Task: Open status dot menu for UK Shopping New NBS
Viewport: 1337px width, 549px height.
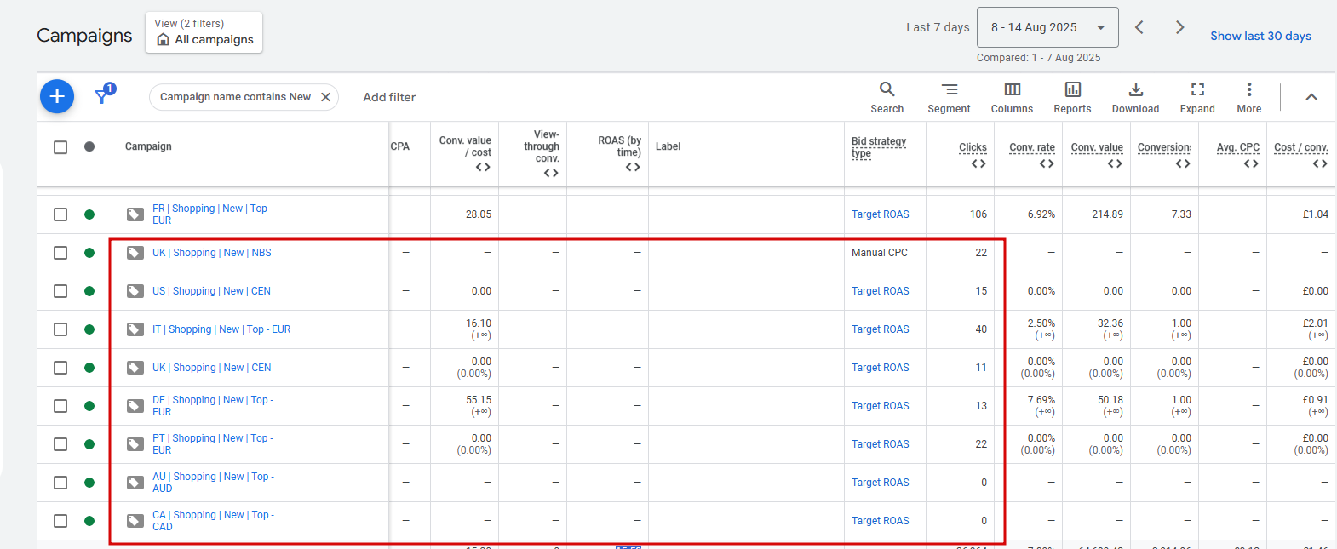Action: point(89,253)
